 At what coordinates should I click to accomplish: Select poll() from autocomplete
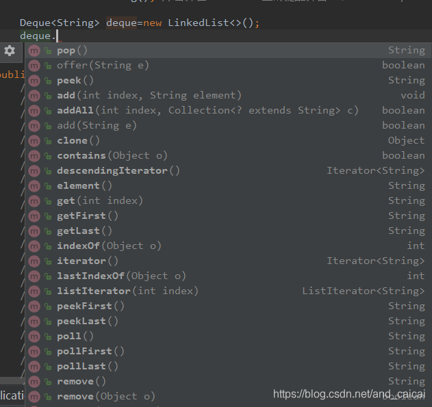[228, 337]
